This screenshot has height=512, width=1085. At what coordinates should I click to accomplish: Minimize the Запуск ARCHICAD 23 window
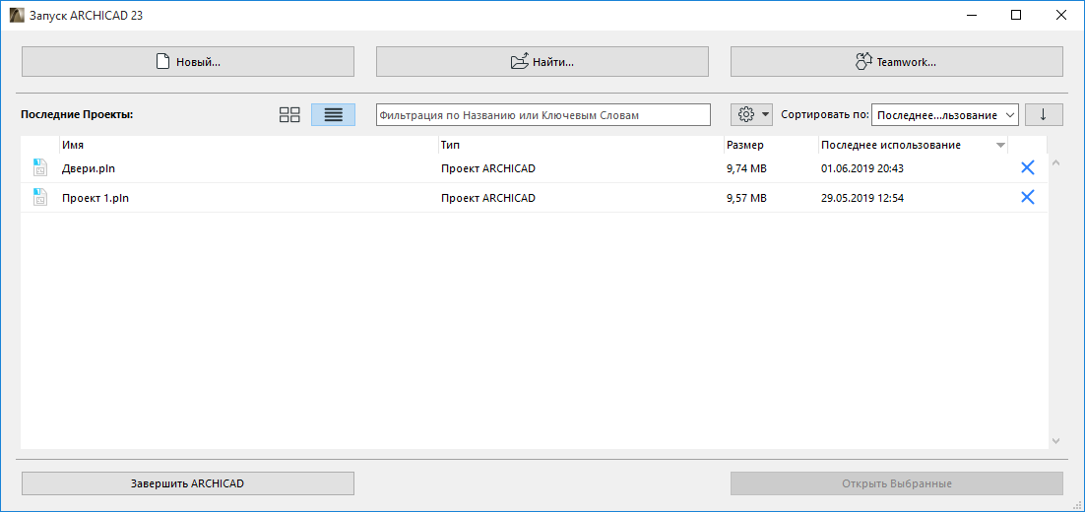click(972, 15)
